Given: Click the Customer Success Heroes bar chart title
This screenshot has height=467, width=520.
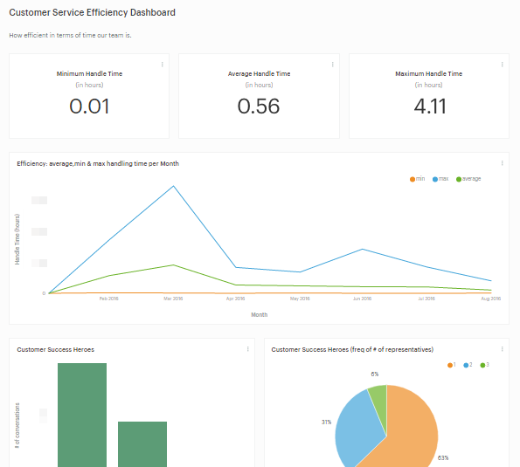Looking at the screenshot, I should click(x=55, y=350).
